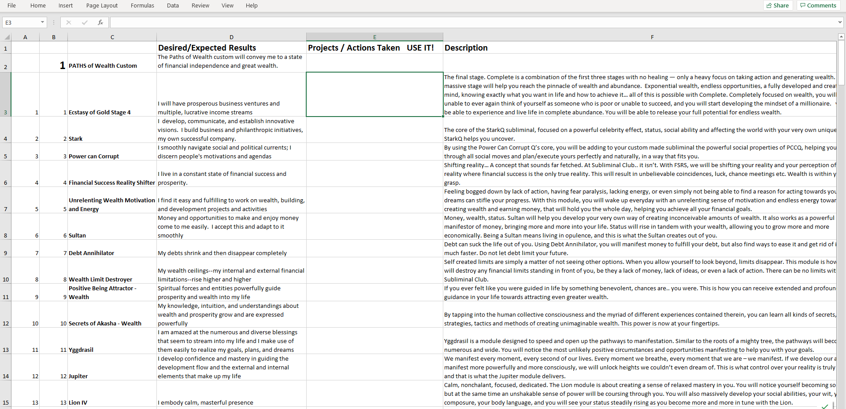
Task: Open the Help tab
Action: [x=252, y=5]
